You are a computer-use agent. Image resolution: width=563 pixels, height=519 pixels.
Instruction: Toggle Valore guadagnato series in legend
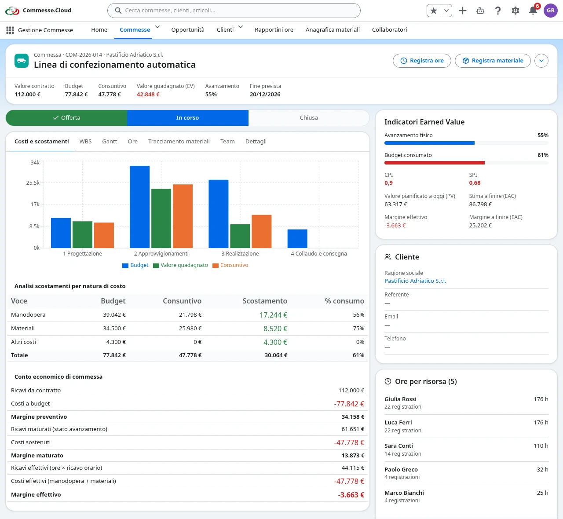click(x=180, y=265)
